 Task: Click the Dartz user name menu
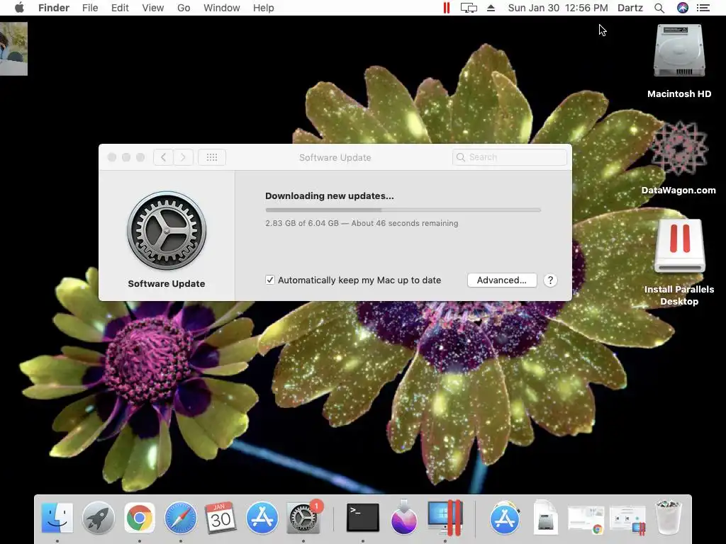[630, 8]
